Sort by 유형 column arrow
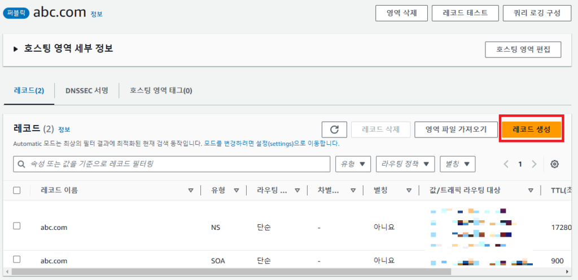The image size is (578, 280). click(x=237, y=190)
